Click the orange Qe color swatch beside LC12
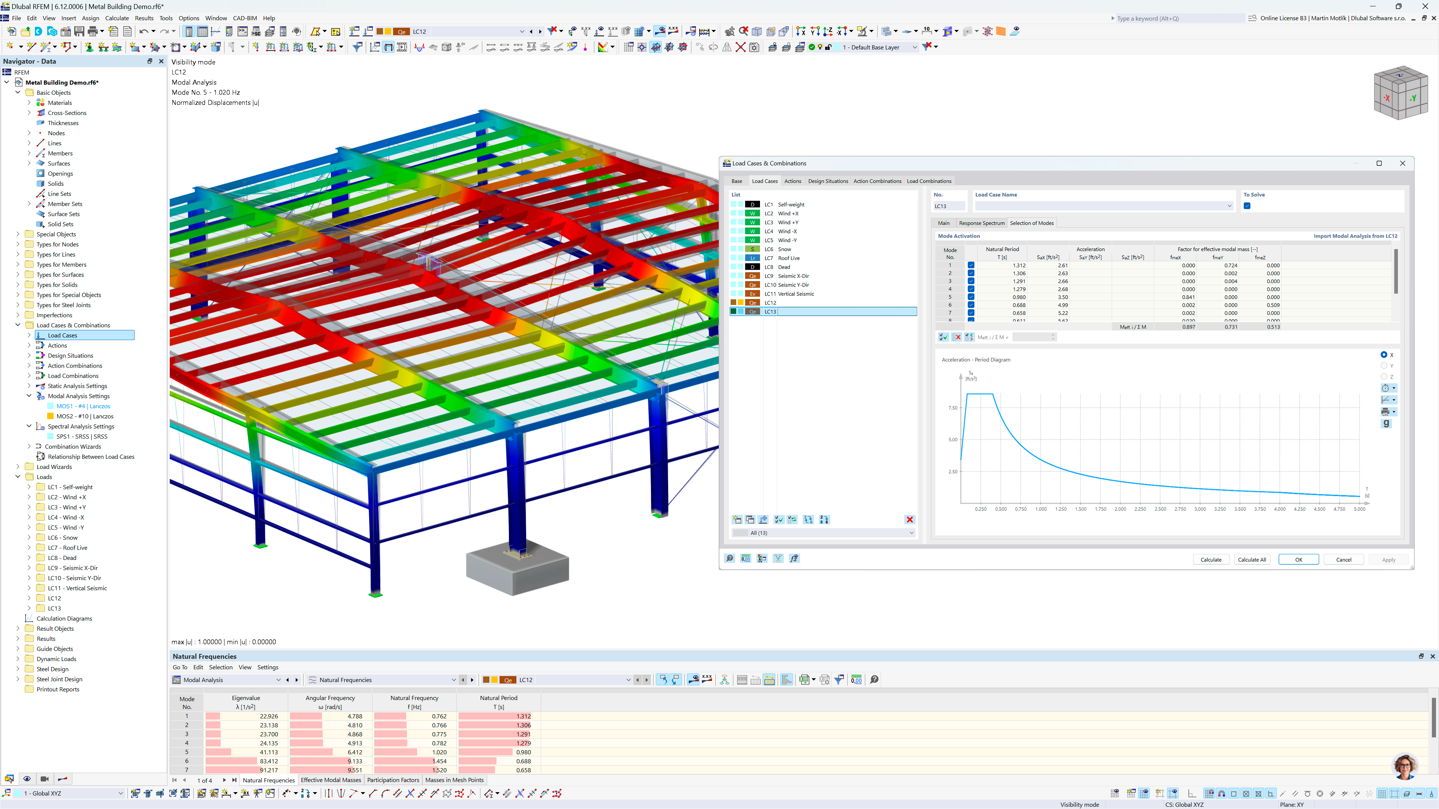The width and height of the screenshot is (1439, 809). (752, 302)
